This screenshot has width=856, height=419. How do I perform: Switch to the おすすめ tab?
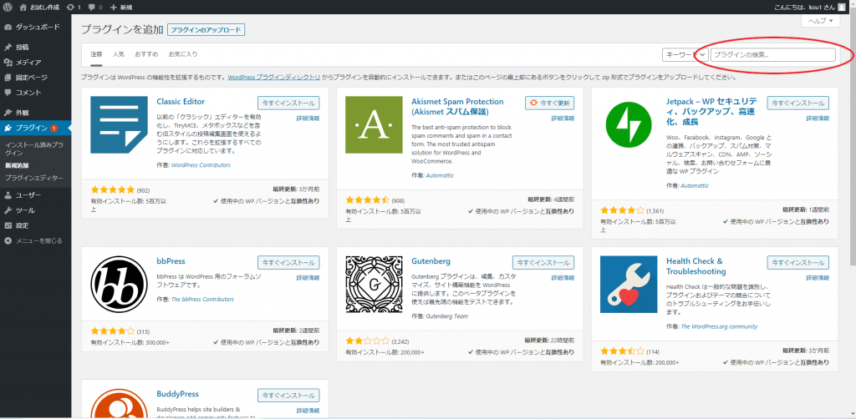tap(145, 54)
